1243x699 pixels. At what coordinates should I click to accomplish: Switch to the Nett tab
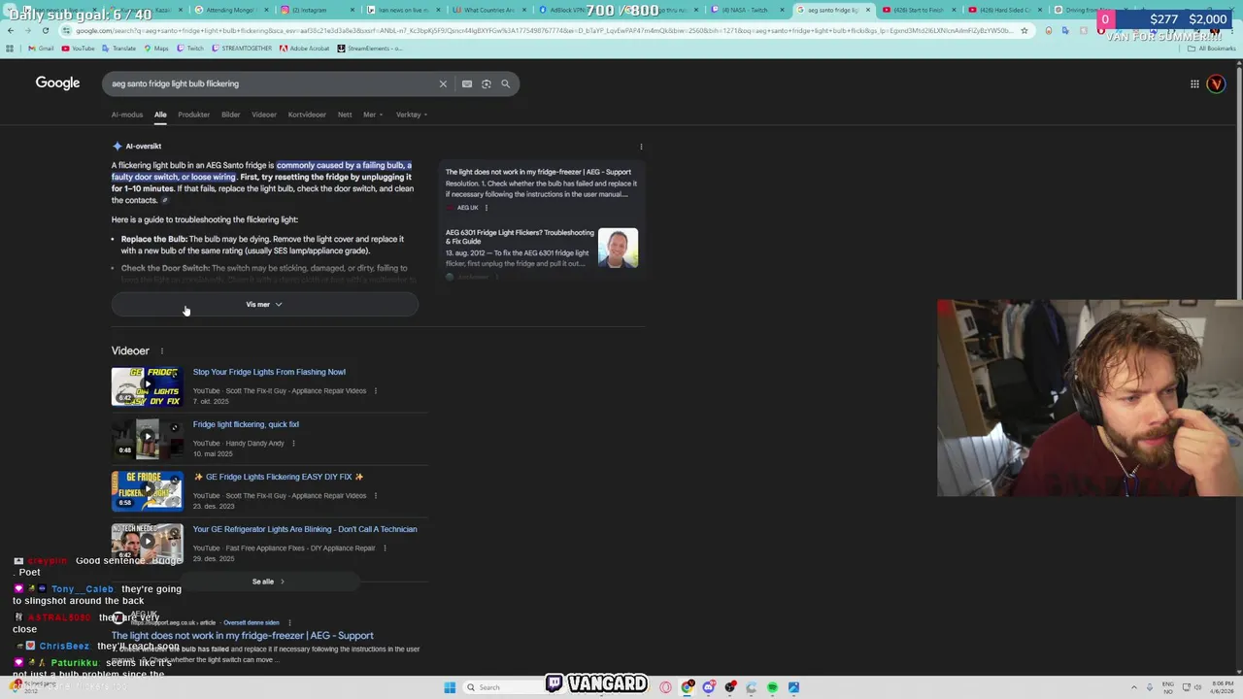click(x=345, y=115)
